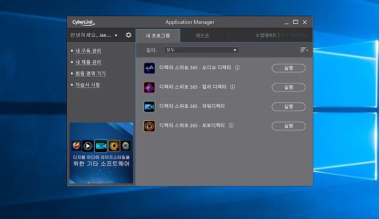
Task: Show info for 컬러 디렉터
Action: tap(233, 87)
